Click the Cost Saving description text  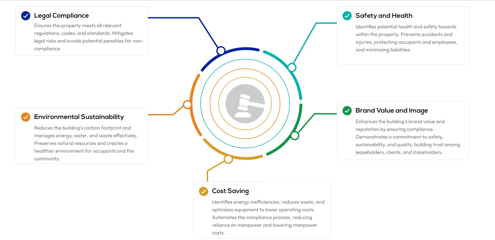(x=268, y=217)
